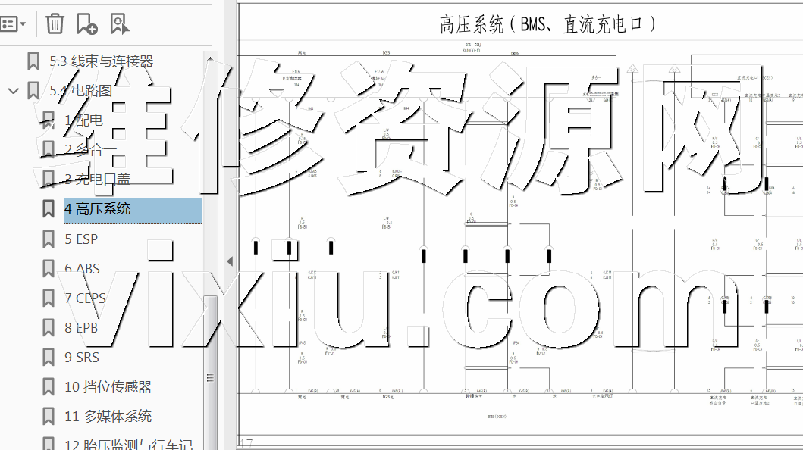803x450 pixels.
Task: Click the 高压系统 diagram title on the page
Action: coord(547,25)
